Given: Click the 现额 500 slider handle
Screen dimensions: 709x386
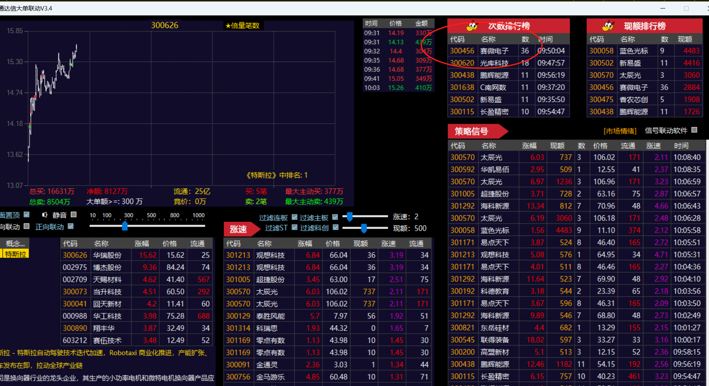Looking at the screenshot, I should 364,228.
